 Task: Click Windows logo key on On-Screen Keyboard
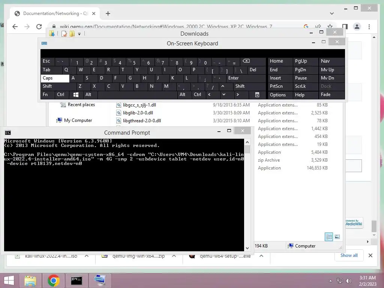point(76,95)
